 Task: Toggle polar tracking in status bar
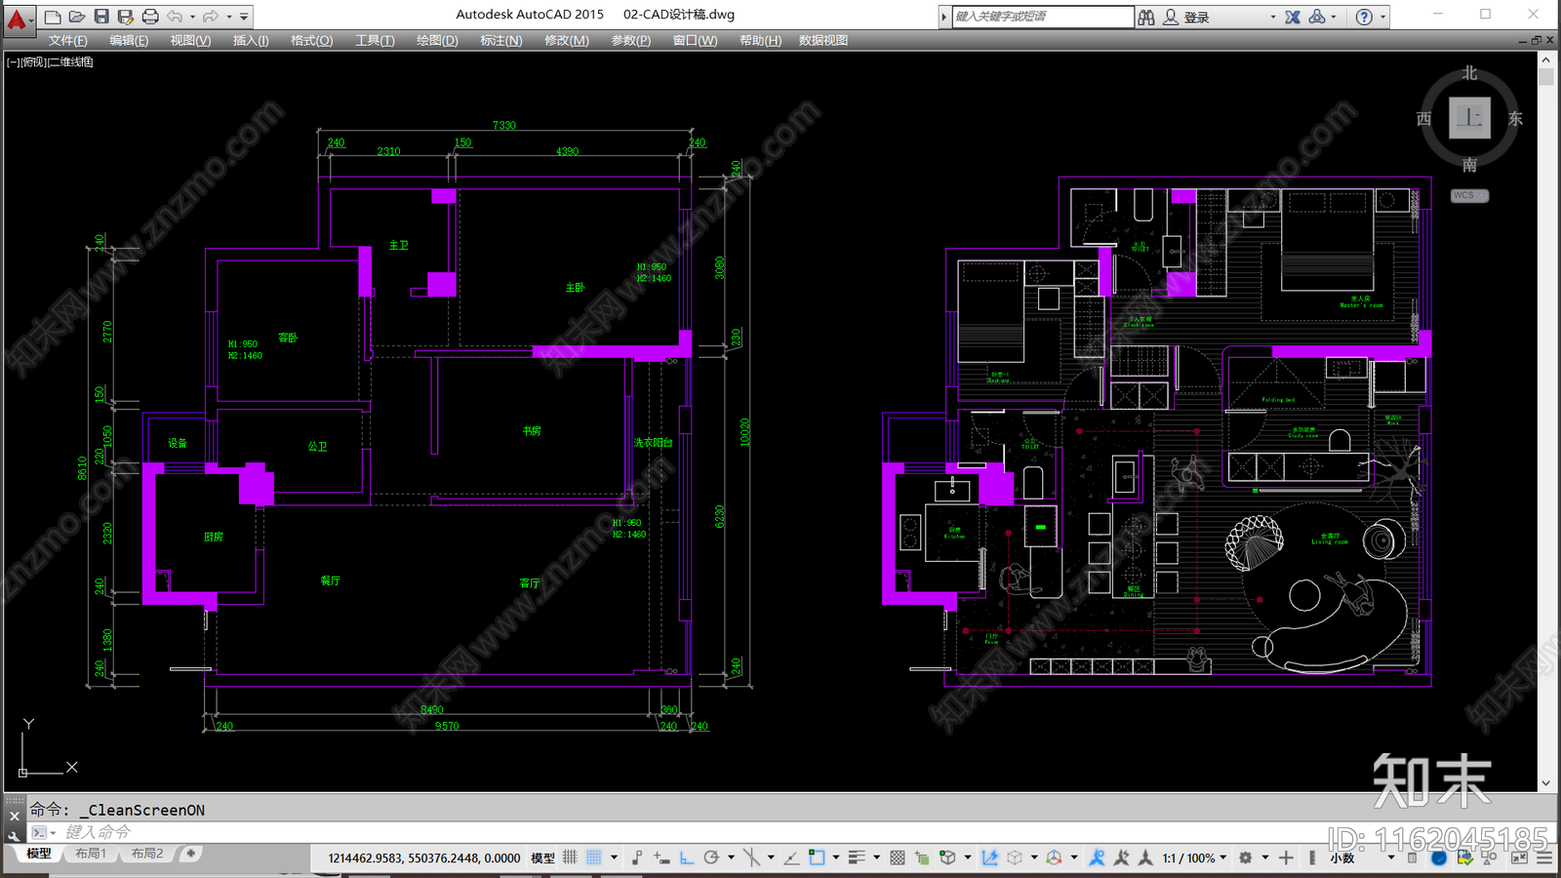tap(711, 858)
